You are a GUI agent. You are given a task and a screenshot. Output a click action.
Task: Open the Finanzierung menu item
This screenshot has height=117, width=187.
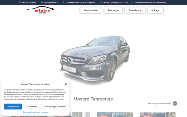pyautogui.click(x=135, y=10)
